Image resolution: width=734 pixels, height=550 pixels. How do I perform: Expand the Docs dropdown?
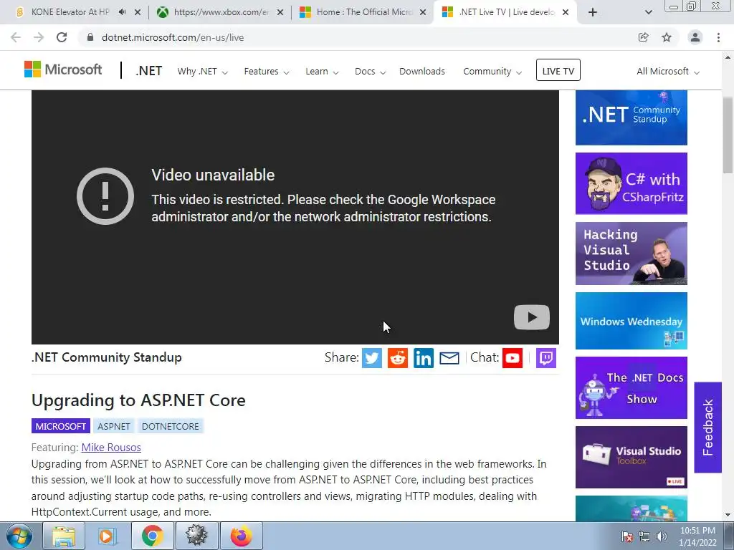pos(370,72)
